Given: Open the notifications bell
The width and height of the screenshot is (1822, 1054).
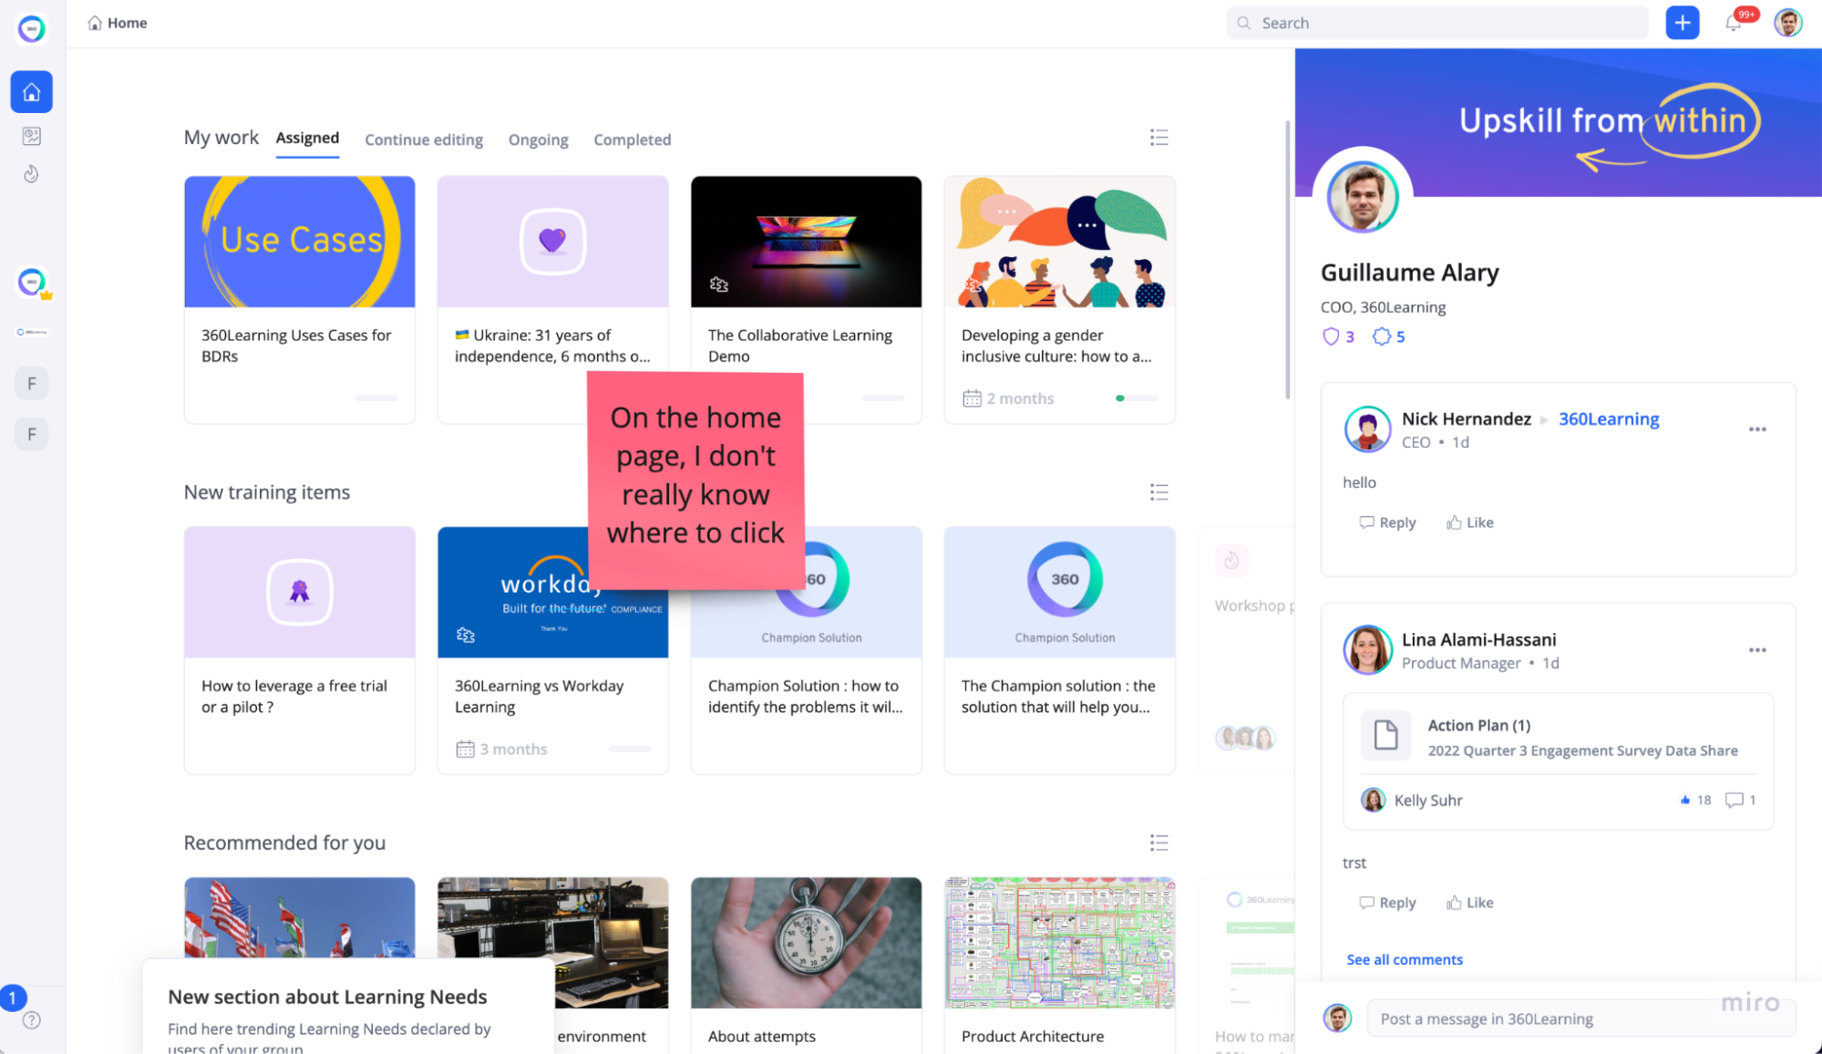Looking at the screenshot, I should pyautogui.click(x=1733, y=24).
